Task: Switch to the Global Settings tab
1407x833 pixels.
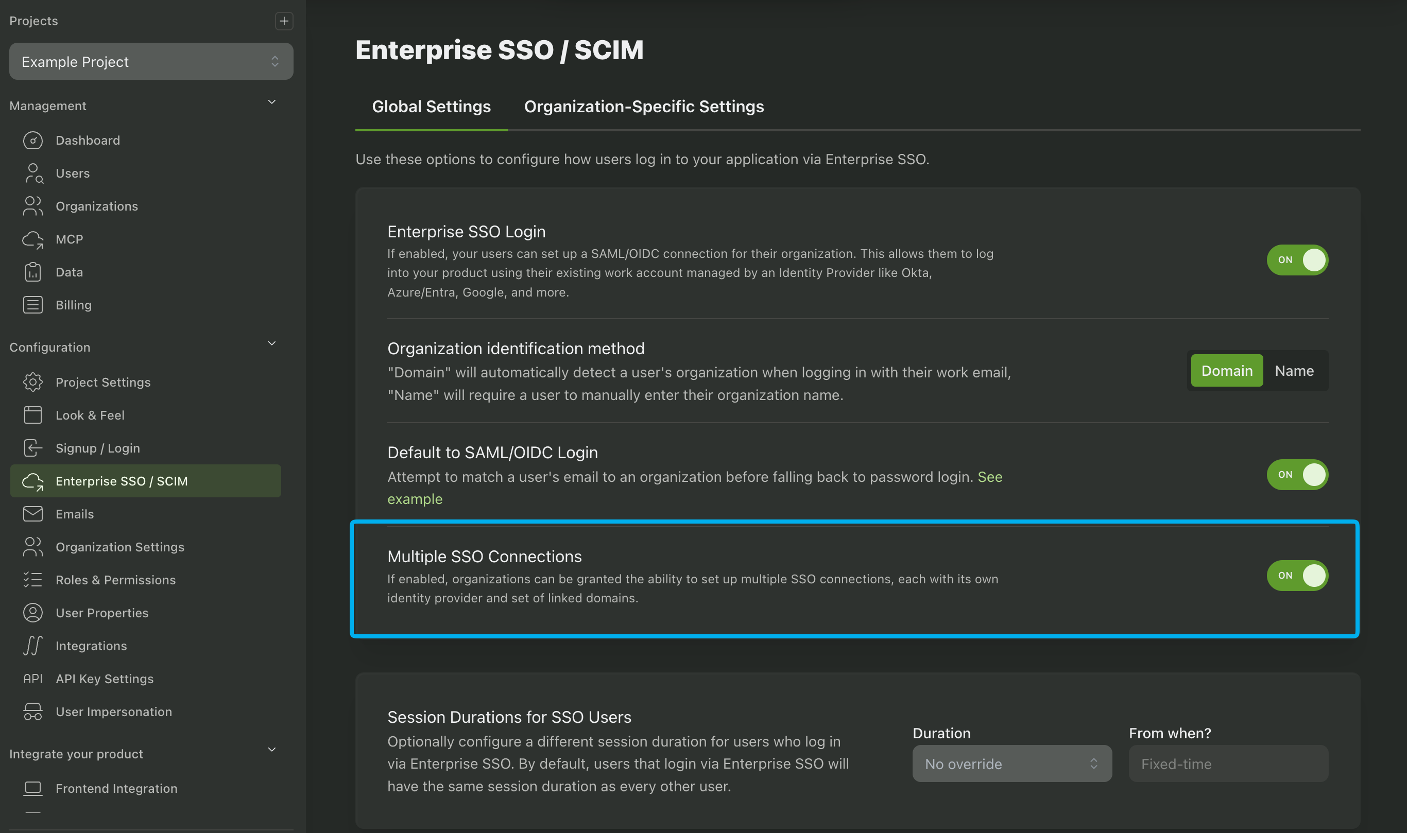Action: 431,107
